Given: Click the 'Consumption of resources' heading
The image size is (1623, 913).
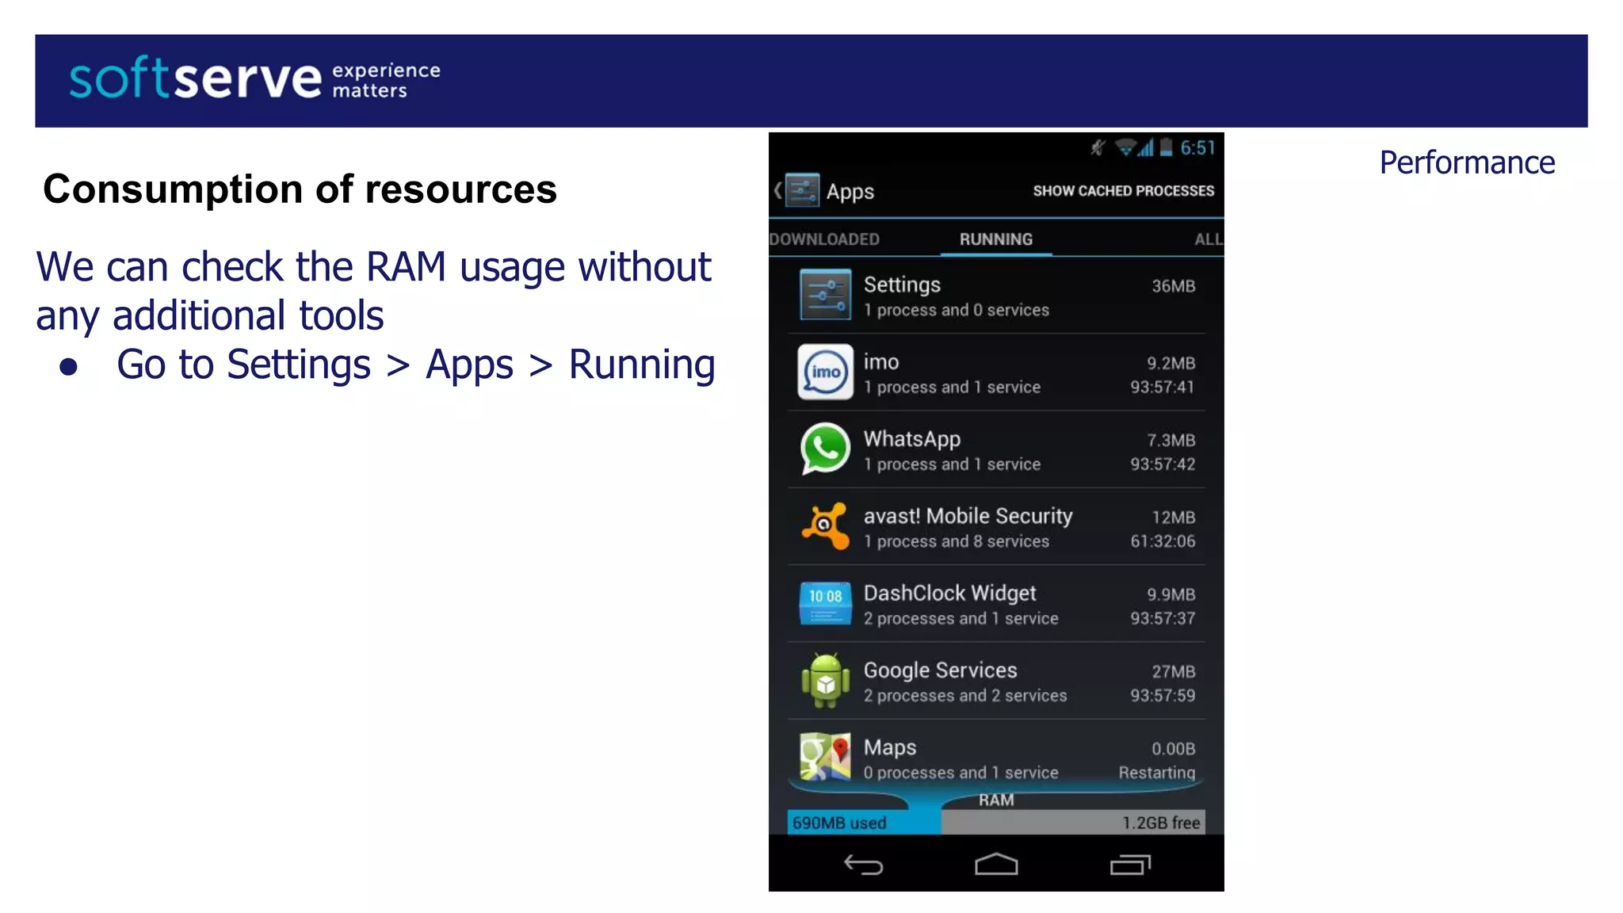Looking at the screenshot, I should click(x=300, y=189).
